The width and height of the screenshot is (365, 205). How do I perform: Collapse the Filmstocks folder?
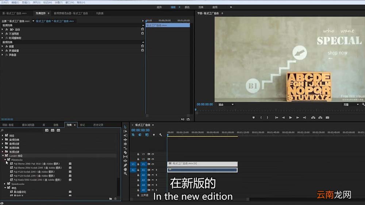pos(5,160)
